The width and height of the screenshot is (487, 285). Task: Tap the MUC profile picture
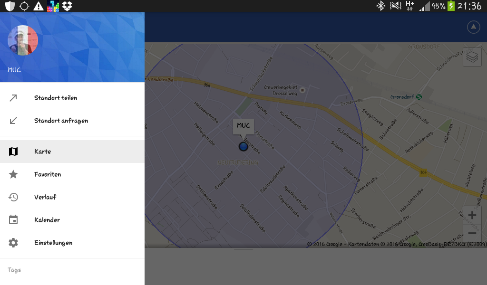23,40
